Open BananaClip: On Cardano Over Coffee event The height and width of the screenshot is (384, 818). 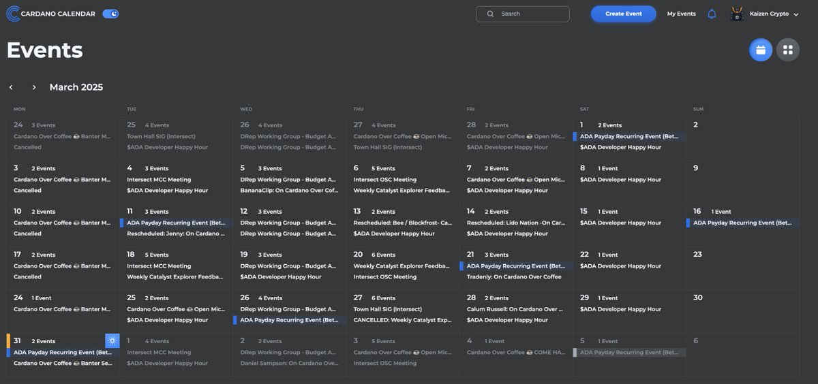click(289, 191)
